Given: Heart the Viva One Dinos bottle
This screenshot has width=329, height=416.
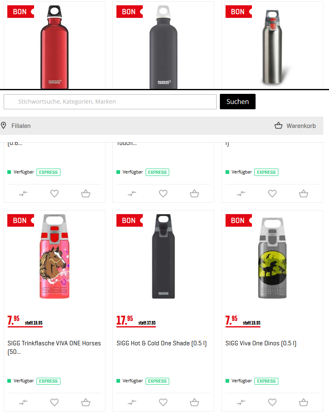Looking at the screenshot, I should click(272, 402).
